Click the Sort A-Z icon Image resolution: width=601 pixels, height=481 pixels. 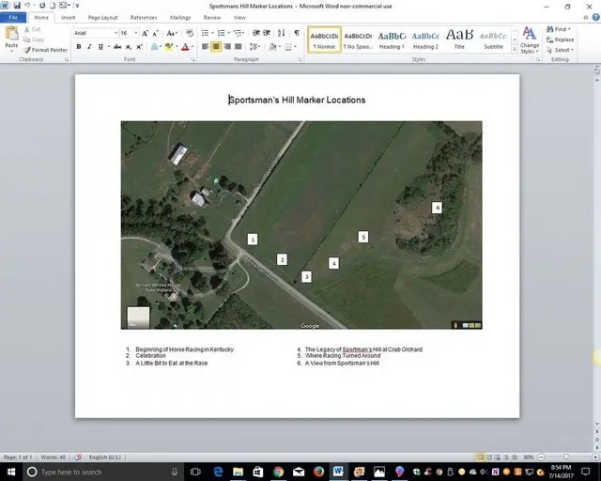pos(281,33)
